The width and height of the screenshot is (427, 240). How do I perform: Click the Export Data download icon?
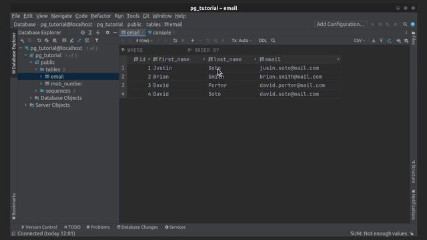[374, 41]
